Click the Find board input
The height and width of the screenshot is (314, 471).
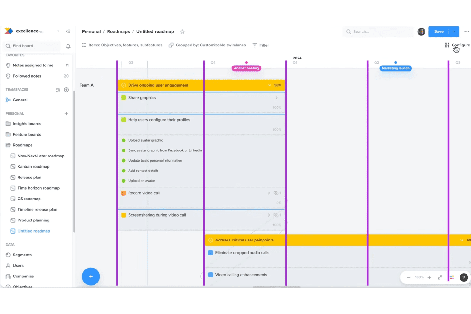(x=32, y=46)
